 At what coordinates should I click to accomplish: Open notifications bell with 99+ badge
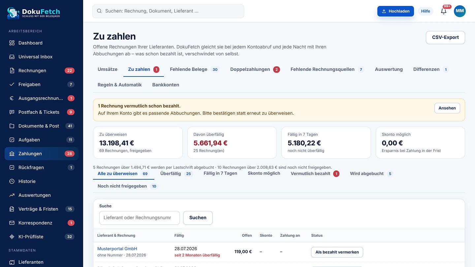click(444, 11)
